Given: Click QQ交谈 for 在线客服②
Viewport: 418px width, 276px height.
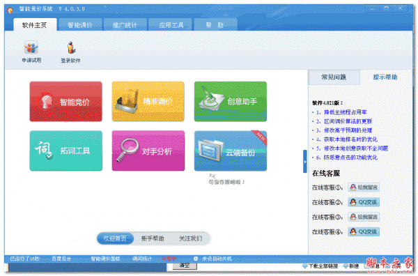Looking at the screenshot, I should 364,202.
